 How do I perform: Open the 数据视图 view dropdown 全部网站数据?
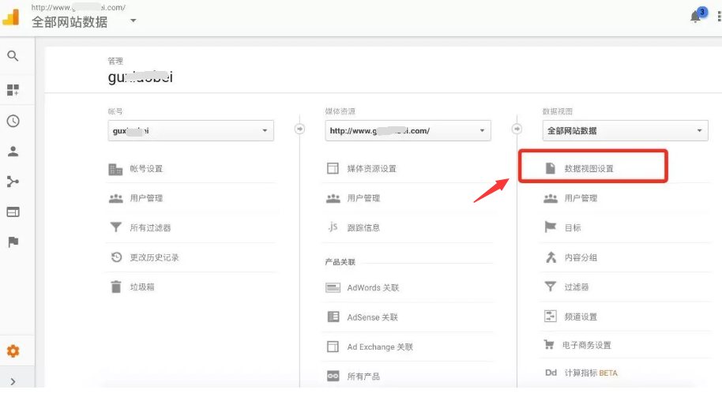(x=624, y=131)
